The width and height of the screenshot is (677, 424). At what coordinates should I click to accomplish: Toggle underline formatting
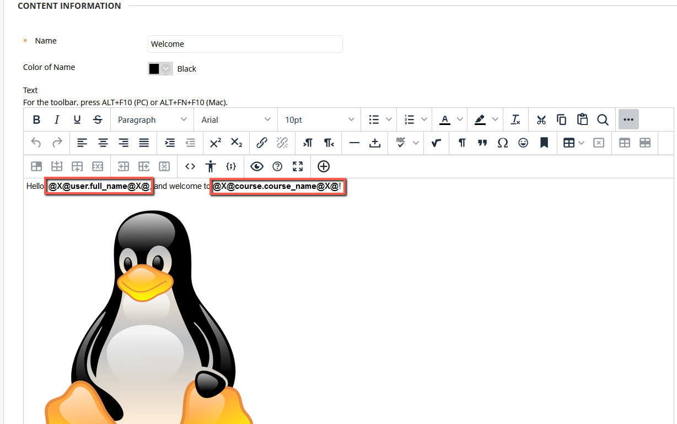tap(77, 119)
